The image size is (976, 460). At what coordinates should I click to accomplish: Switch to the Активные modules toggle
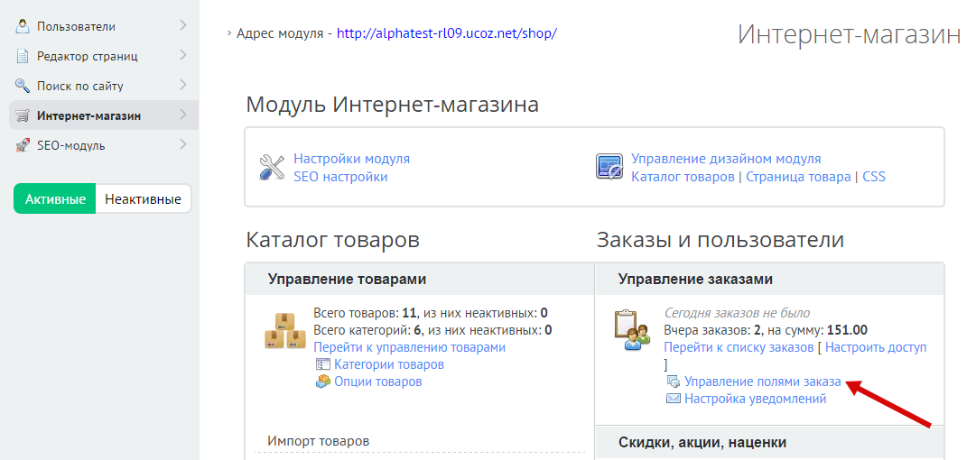point(55,199)
